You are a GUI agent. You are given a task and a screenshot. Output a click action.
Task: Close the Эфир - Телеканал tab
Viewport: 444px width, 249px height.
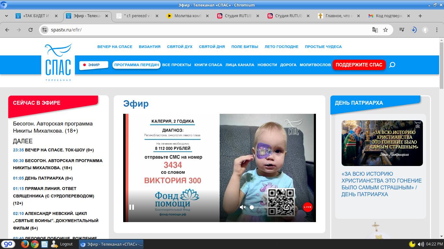point(107,16)
